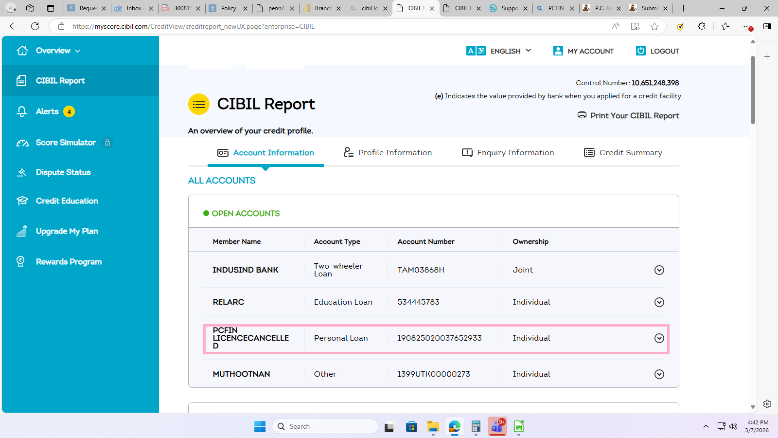This screenshot has width=778, height=438.
Task: Click the Dispute Status gavel icon
Action: point(22,172)
